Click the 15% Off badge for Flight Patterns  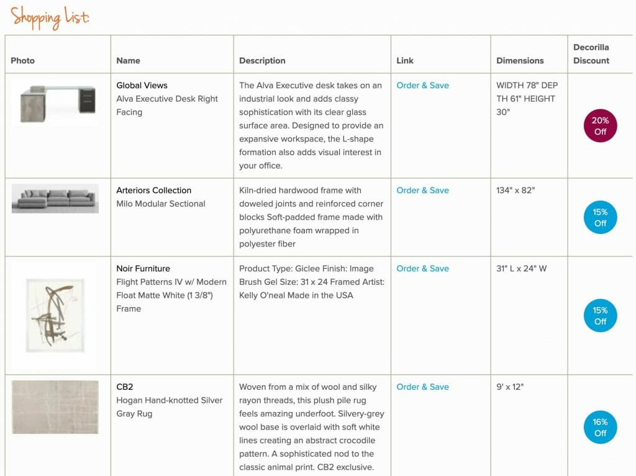click(600, 316)
